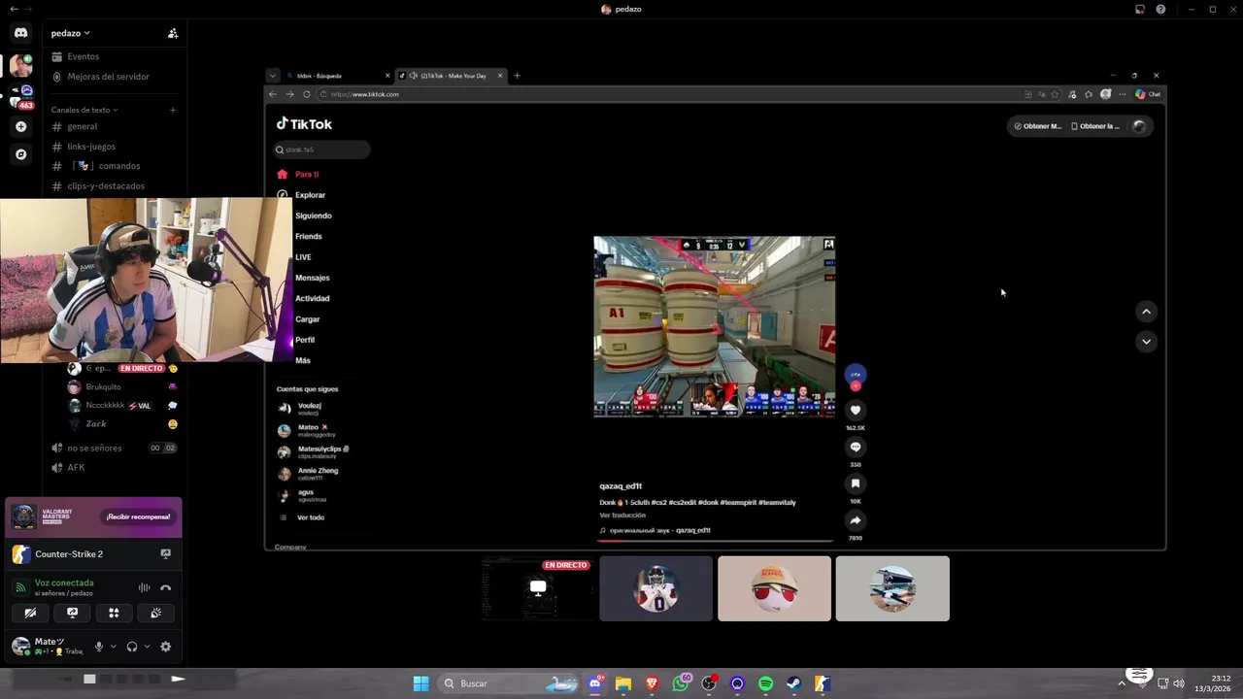The width and height of the screenshot is (1243, 699).
Task: Open Windows Start menu
Action: pyautogui.click(x=420, y=683)
